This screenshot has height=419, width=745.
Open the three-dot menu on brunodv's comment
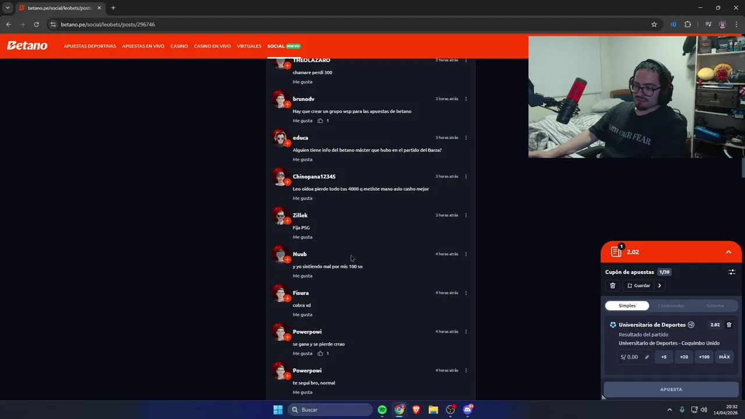tap(466, 99)
